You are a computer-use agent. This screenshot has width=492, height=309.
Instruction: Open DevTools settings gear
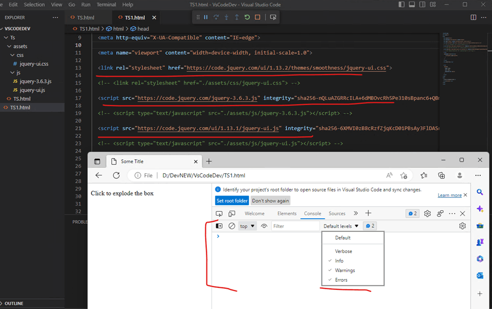tap(427, 213)
